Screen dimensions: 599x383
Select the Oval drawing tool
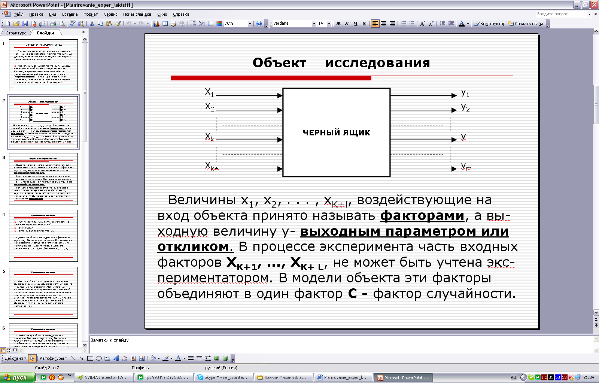(x=98, y=358)
